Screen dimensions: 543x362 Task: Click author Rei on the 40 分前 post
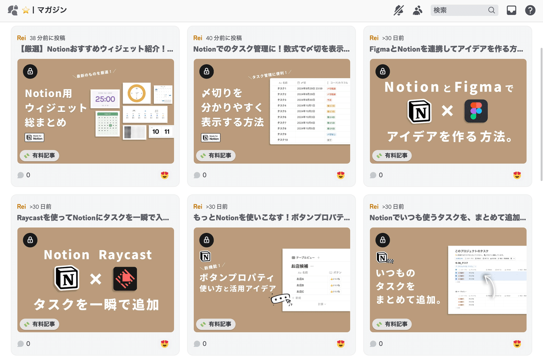tap(198, 38)
